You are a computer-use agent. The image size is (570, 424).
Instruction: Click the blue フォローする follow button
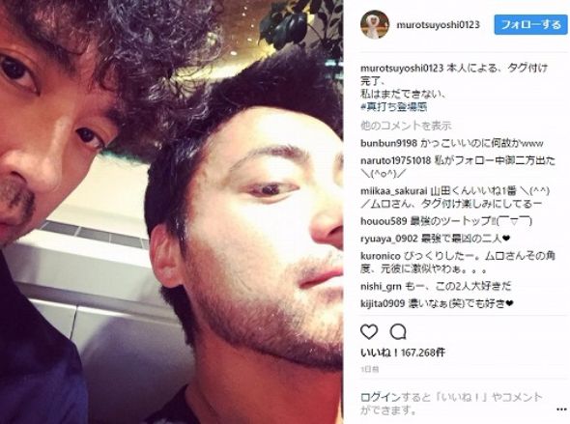click(530, 25)
